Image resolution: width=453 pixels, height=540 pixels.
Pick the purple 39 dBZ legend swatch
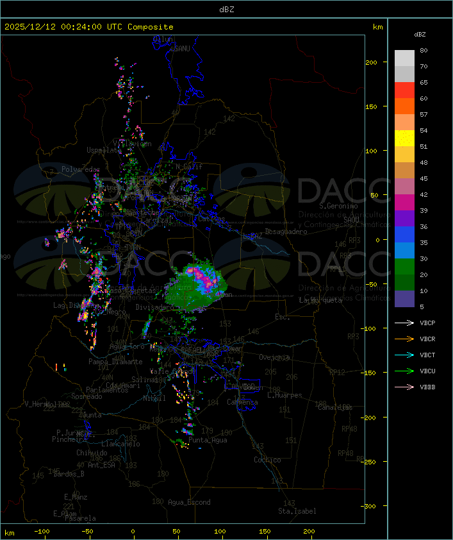coord(404,218)
